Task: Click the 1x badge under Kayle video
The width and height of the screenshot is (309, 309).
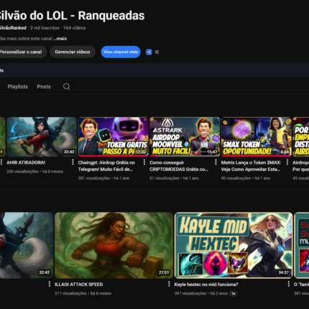Action: [x=234, y=293]
